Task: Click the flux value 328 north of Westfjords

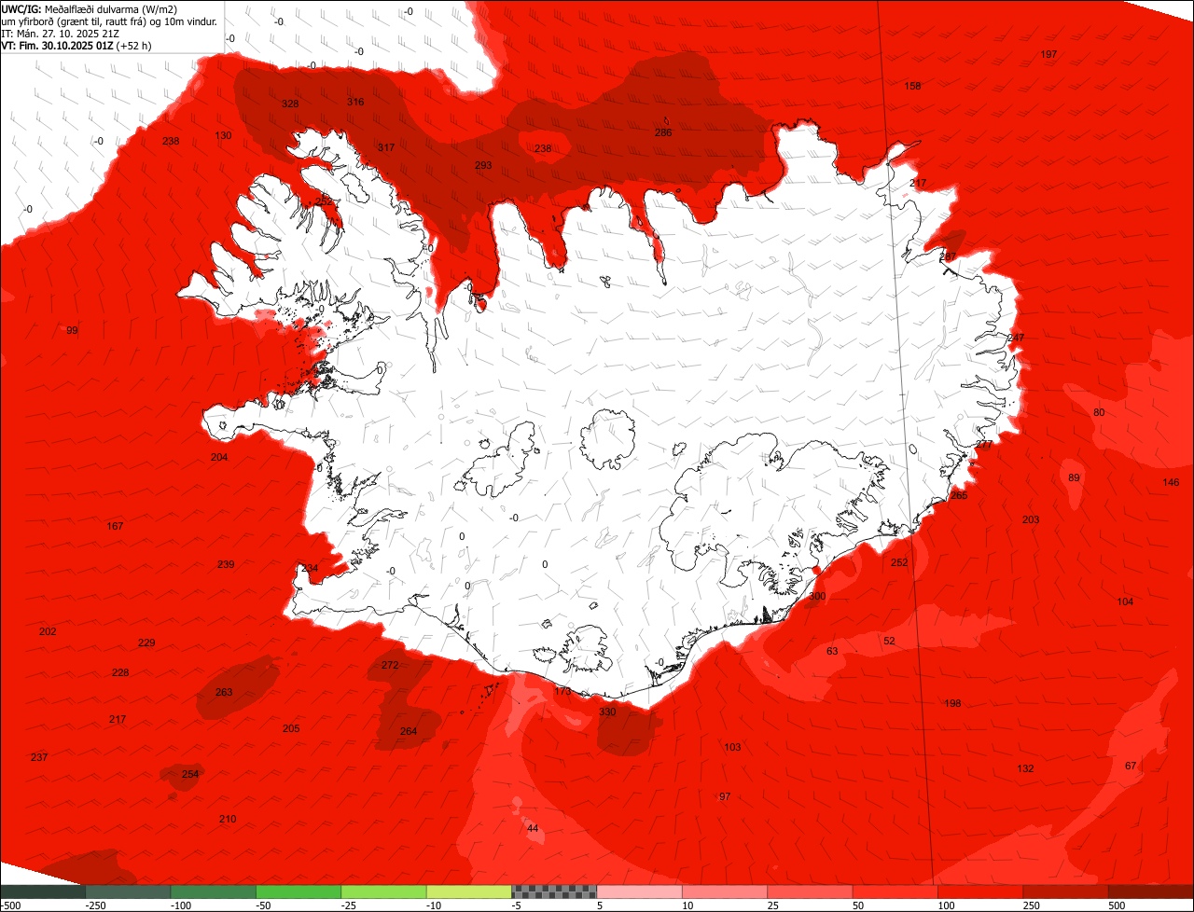Action: (290, 104)
